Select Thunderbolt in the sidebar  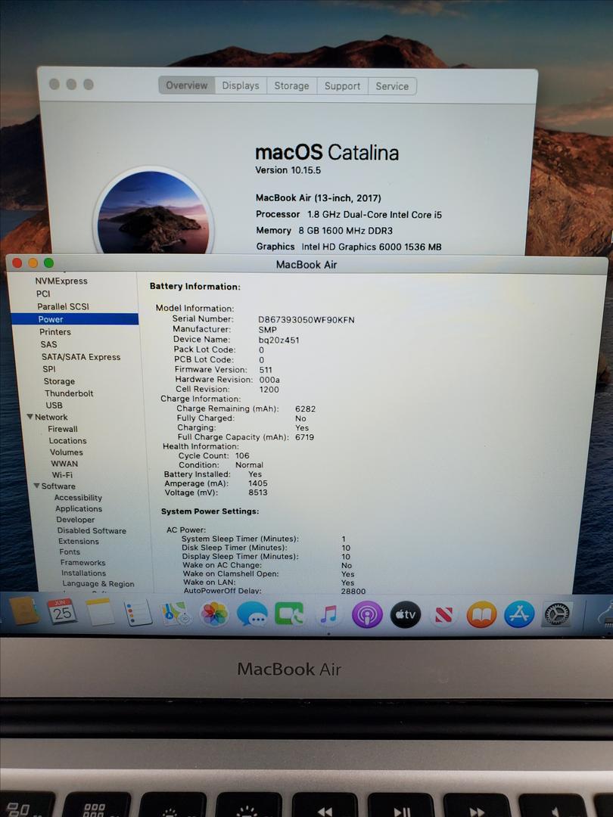click(x=69, y=393)
